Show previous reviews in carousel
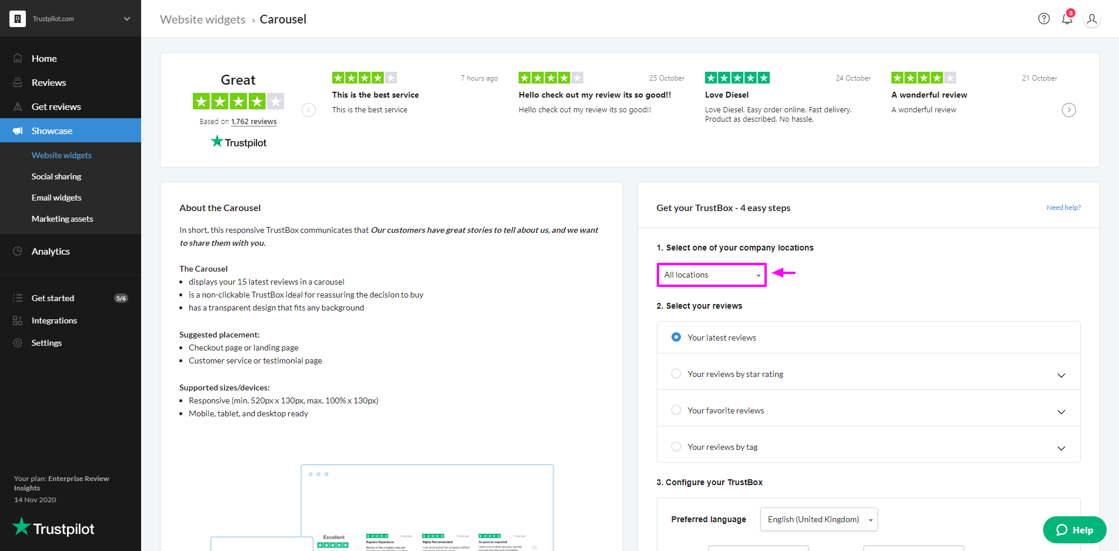Viewport: 1119px width, 551px height. pos(309,110)
